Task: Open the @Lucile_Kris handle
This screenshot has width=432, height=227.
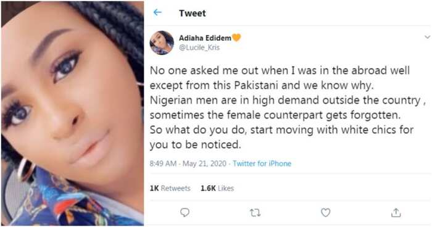Action: click(199, 47)
